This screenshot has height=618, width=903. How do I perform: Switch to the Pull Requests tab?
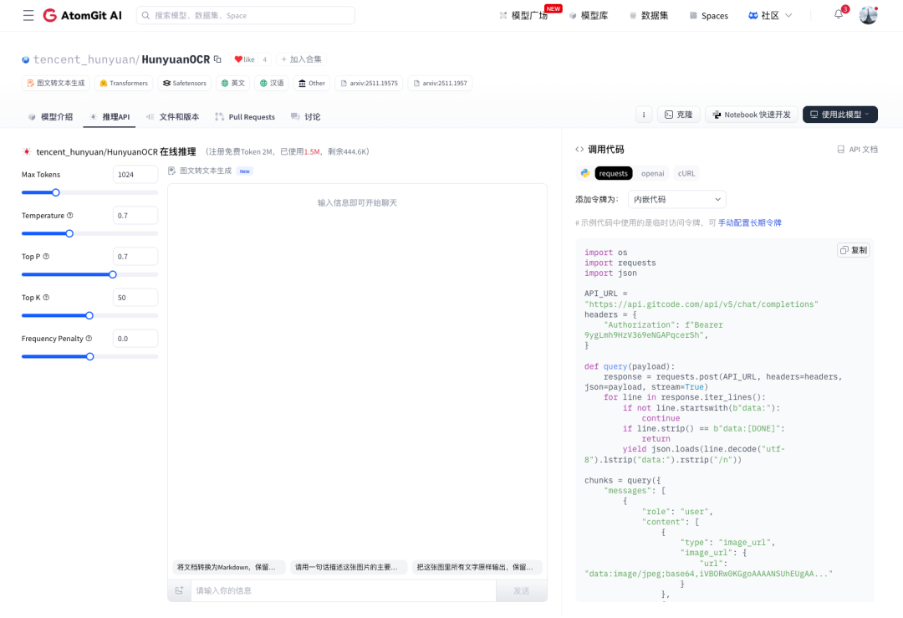(x=245, y=117)
